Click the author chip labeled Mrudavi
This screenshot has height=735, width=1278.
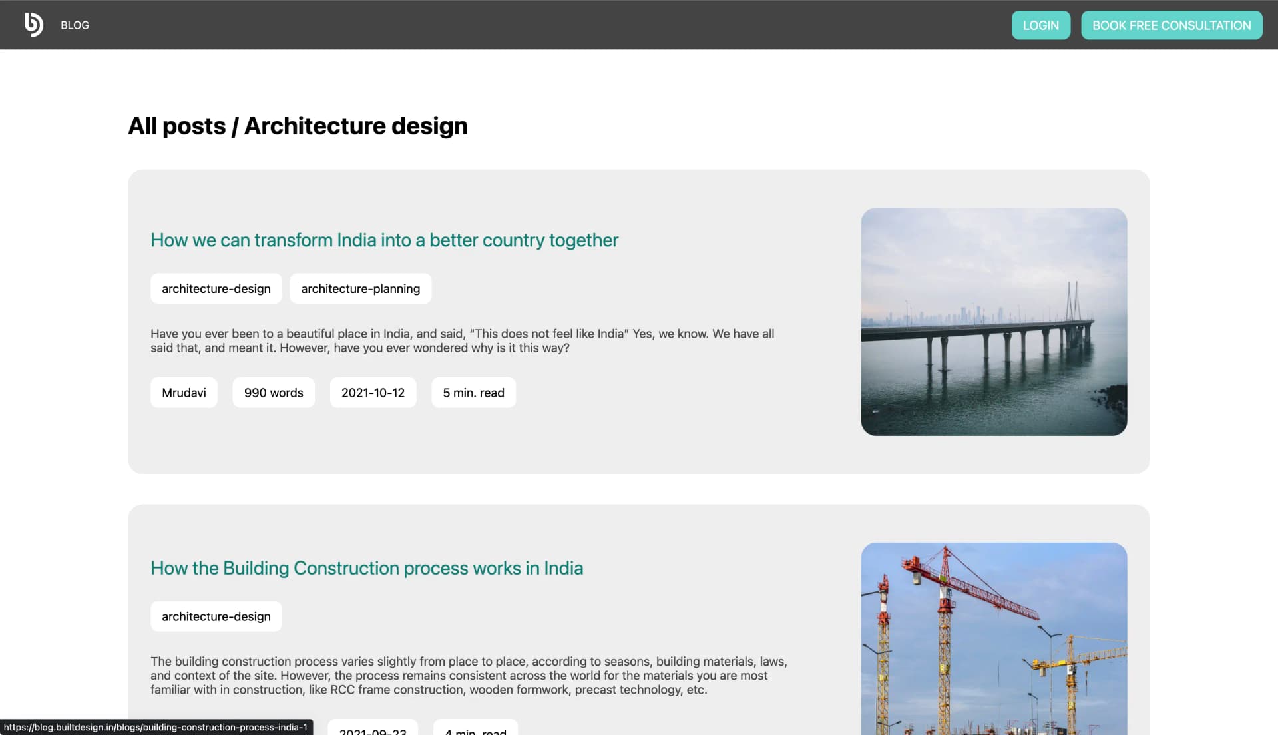coord(184,393)
